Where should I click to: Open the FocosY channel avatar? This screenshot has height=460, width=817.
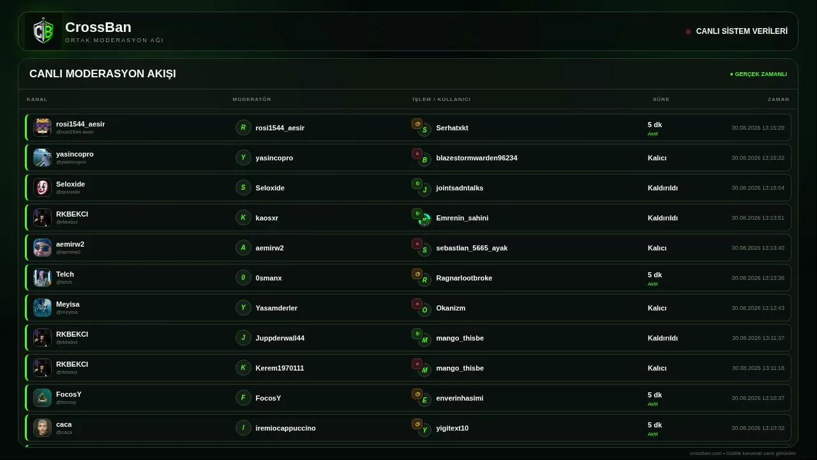(x=42, y=397)
